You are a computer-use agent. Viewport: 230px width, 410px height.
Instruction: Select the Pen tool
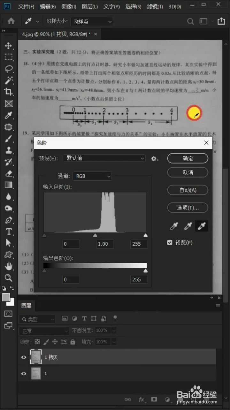[8, 220]
